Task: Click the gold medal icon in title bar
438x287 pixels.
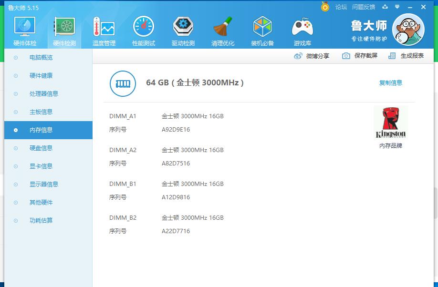Action: click(325, 7)
